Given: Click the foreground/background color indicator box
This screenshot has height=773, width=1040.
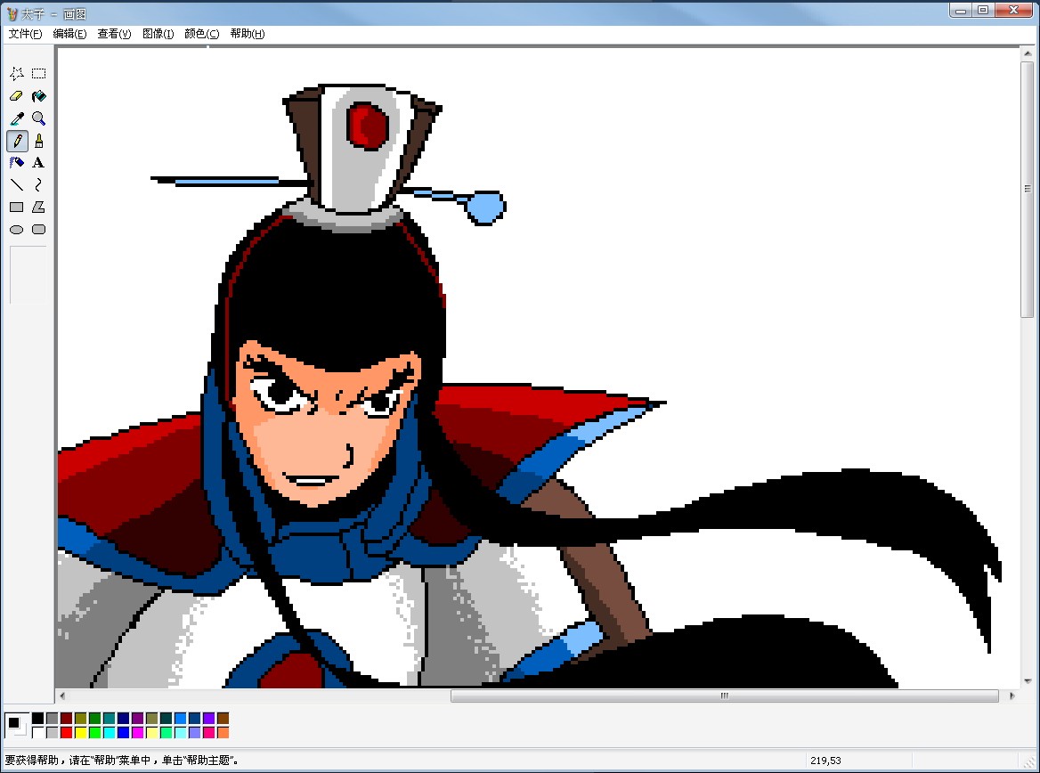Looking at the screenshot, I should coord(17,725).
